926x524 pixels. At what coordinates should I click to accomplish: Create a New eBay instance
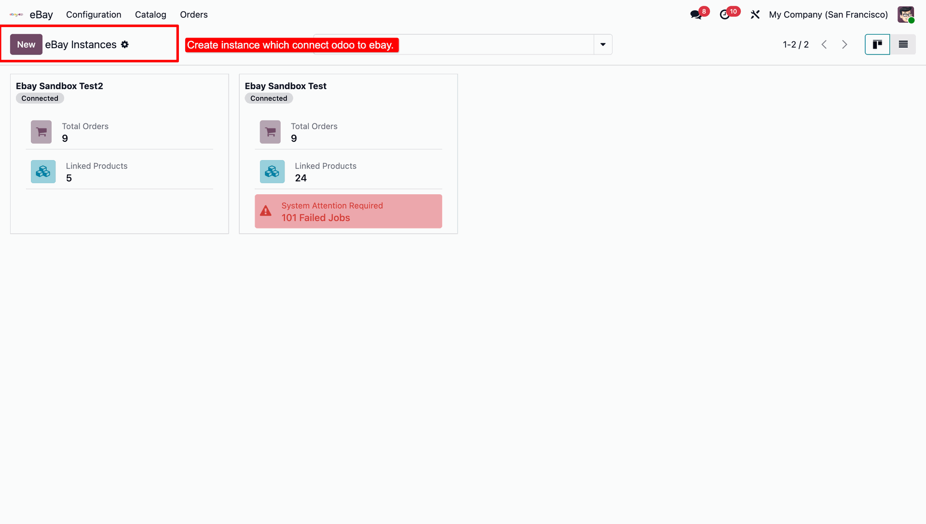point(26,44)
